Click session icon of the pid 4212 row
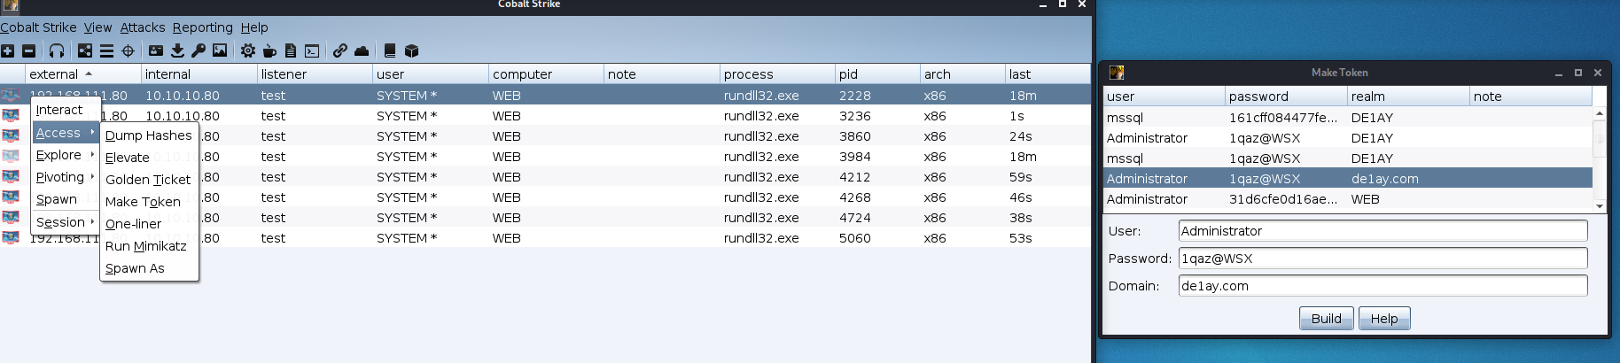Image resolution: width=1620 pixels, height=363 pixels. tap(11, 177)
